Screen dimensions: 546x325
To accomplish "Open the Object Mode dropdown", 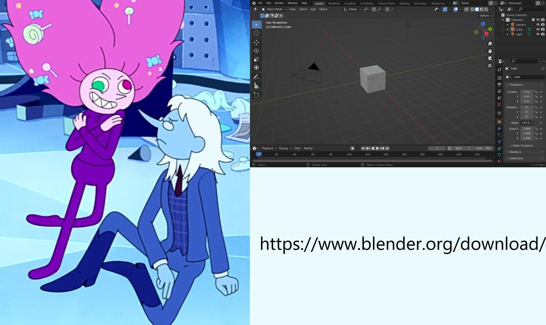I will click(x=273, y=10).
